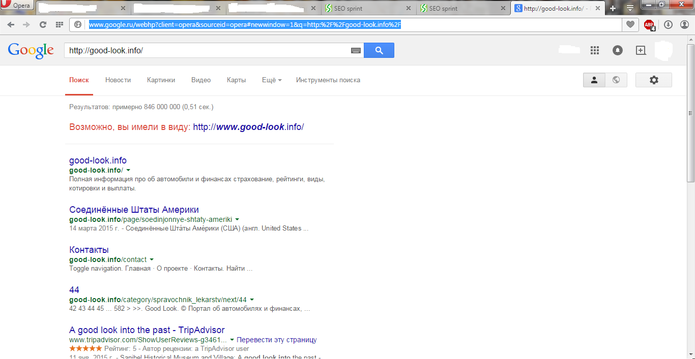Switch to the Новости tab
The height and width of the screenshot is (359, 695).
point(118,80)
